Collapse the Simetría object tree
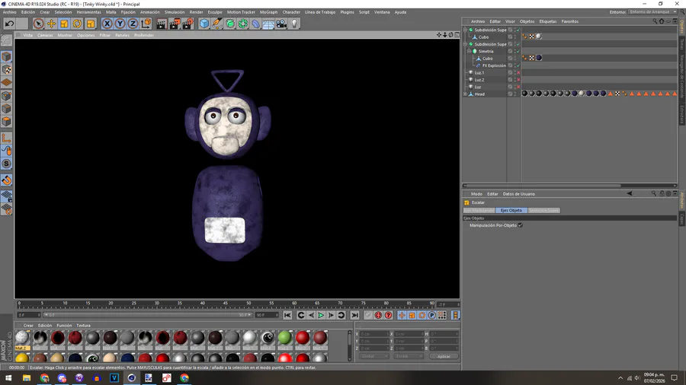The height and width of the screenshot is (385, 686). click(x=469, y=51)
